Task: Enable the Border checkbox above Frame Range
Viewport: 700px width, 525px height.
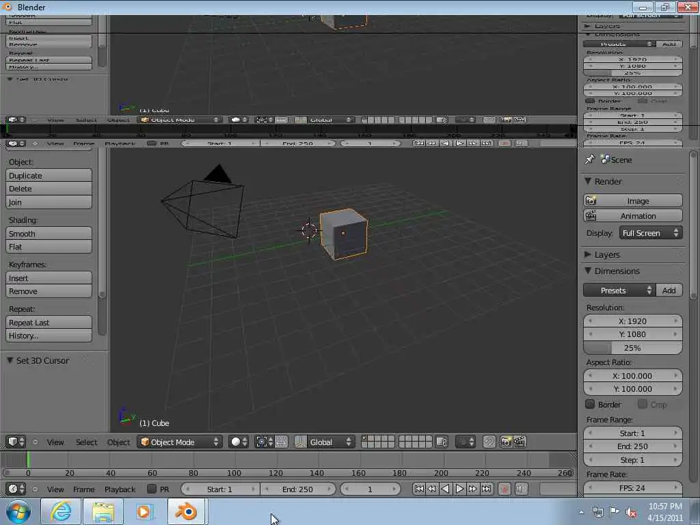Action: [x=590, y=404]
